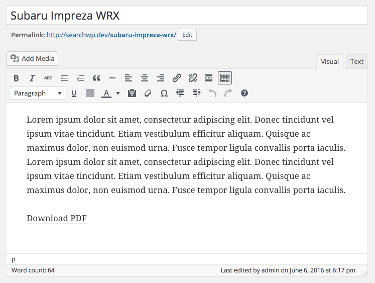This screenshot has width=375, height=283.
Task: Click inside the Lorem ipsum paragraph
Action: point(186,155)
